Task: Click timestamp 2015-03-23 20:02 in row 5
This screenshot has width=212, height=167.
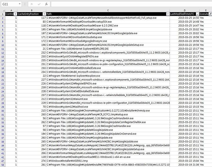Action: coord(189,29)
